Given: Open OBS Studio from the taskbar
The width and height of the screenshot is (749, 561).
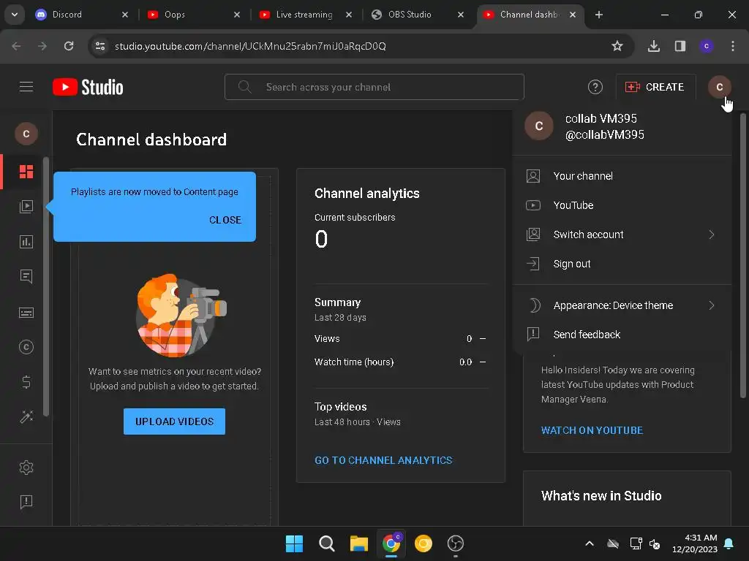Looking at the screenshot, I should tap(456, 543).
